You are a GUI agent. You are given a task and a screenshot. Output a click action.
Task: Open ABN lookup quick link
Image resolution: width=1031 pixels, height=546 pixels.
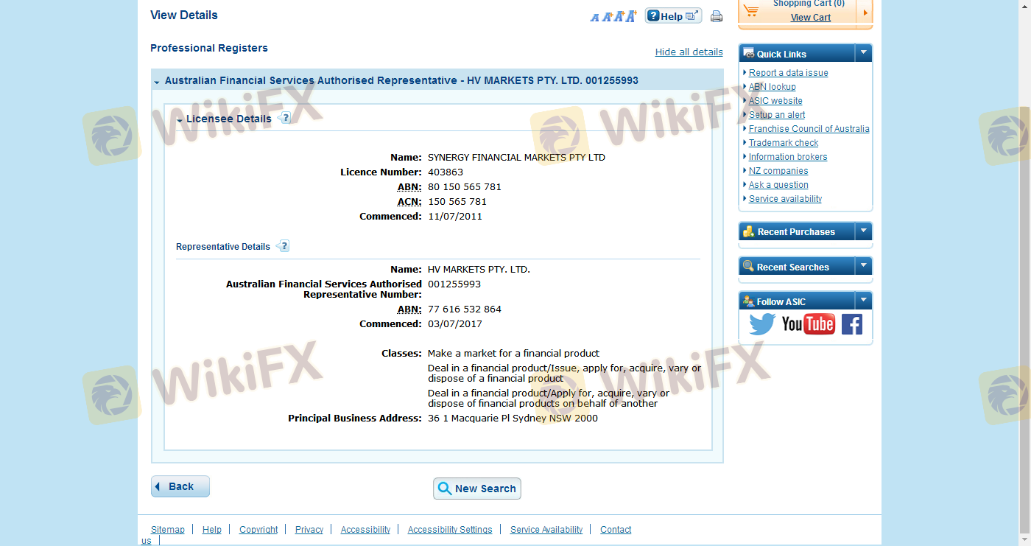[772, 87]
